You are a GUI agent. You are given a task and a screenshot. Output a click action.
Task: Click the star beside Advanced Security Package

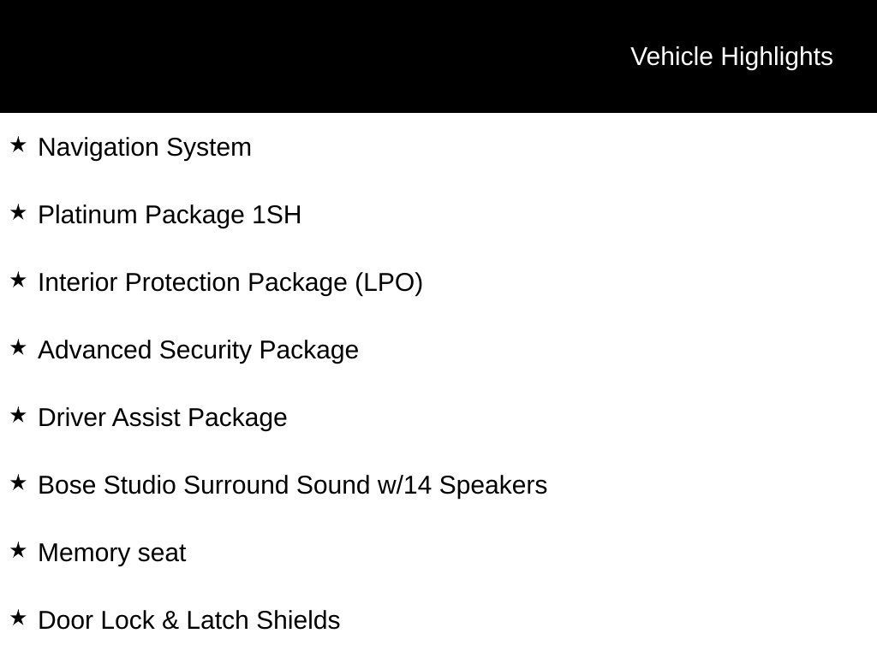18,348
